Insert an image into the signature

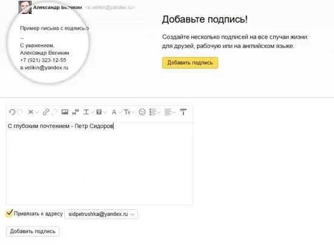pyautogui.click(x=65, y=112)
